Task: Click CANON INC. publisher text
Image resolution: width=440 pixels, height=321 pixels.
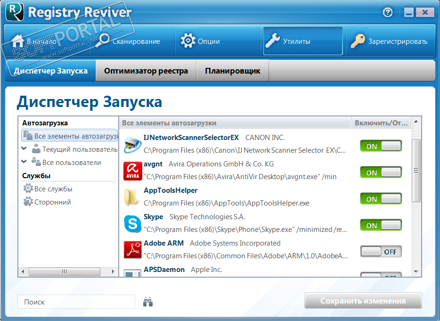Action: pos(265,138)
